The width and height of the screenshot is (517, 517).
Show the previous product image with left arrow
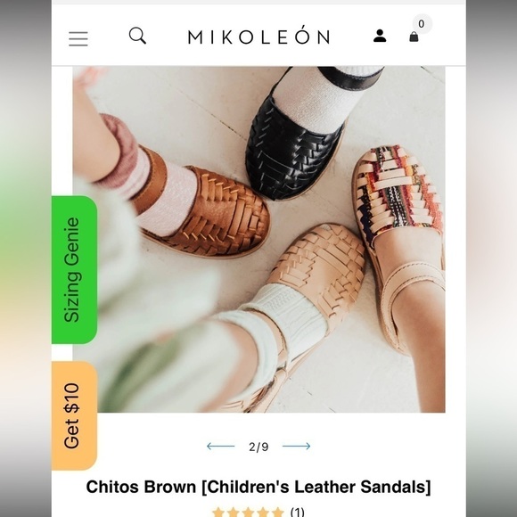point(220,446)
